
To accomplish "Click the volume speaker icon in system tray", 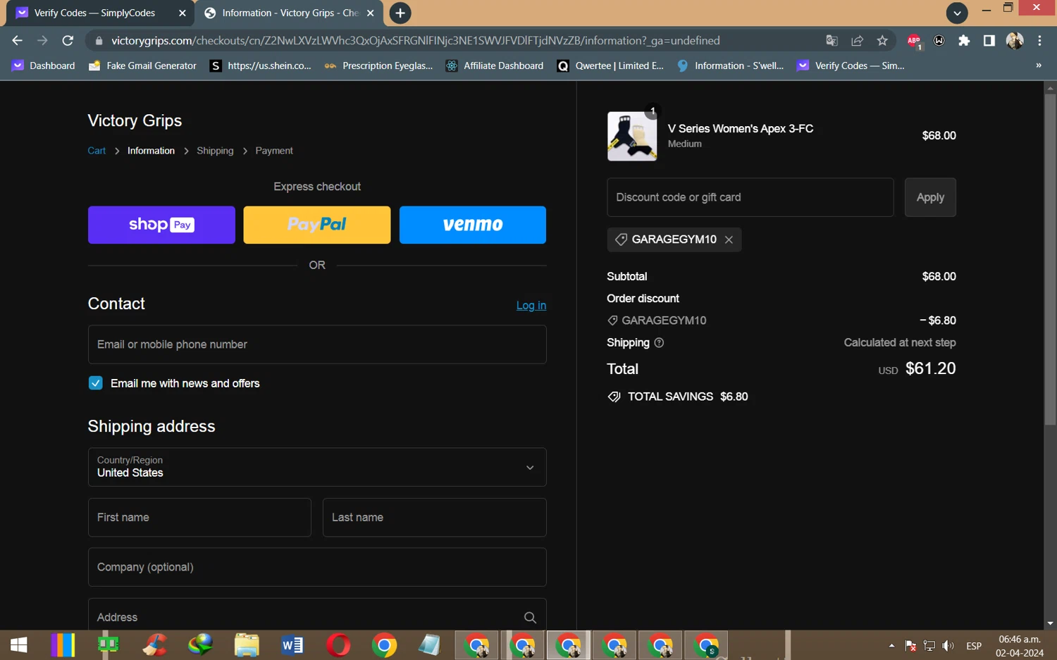I will coord(948,646).
